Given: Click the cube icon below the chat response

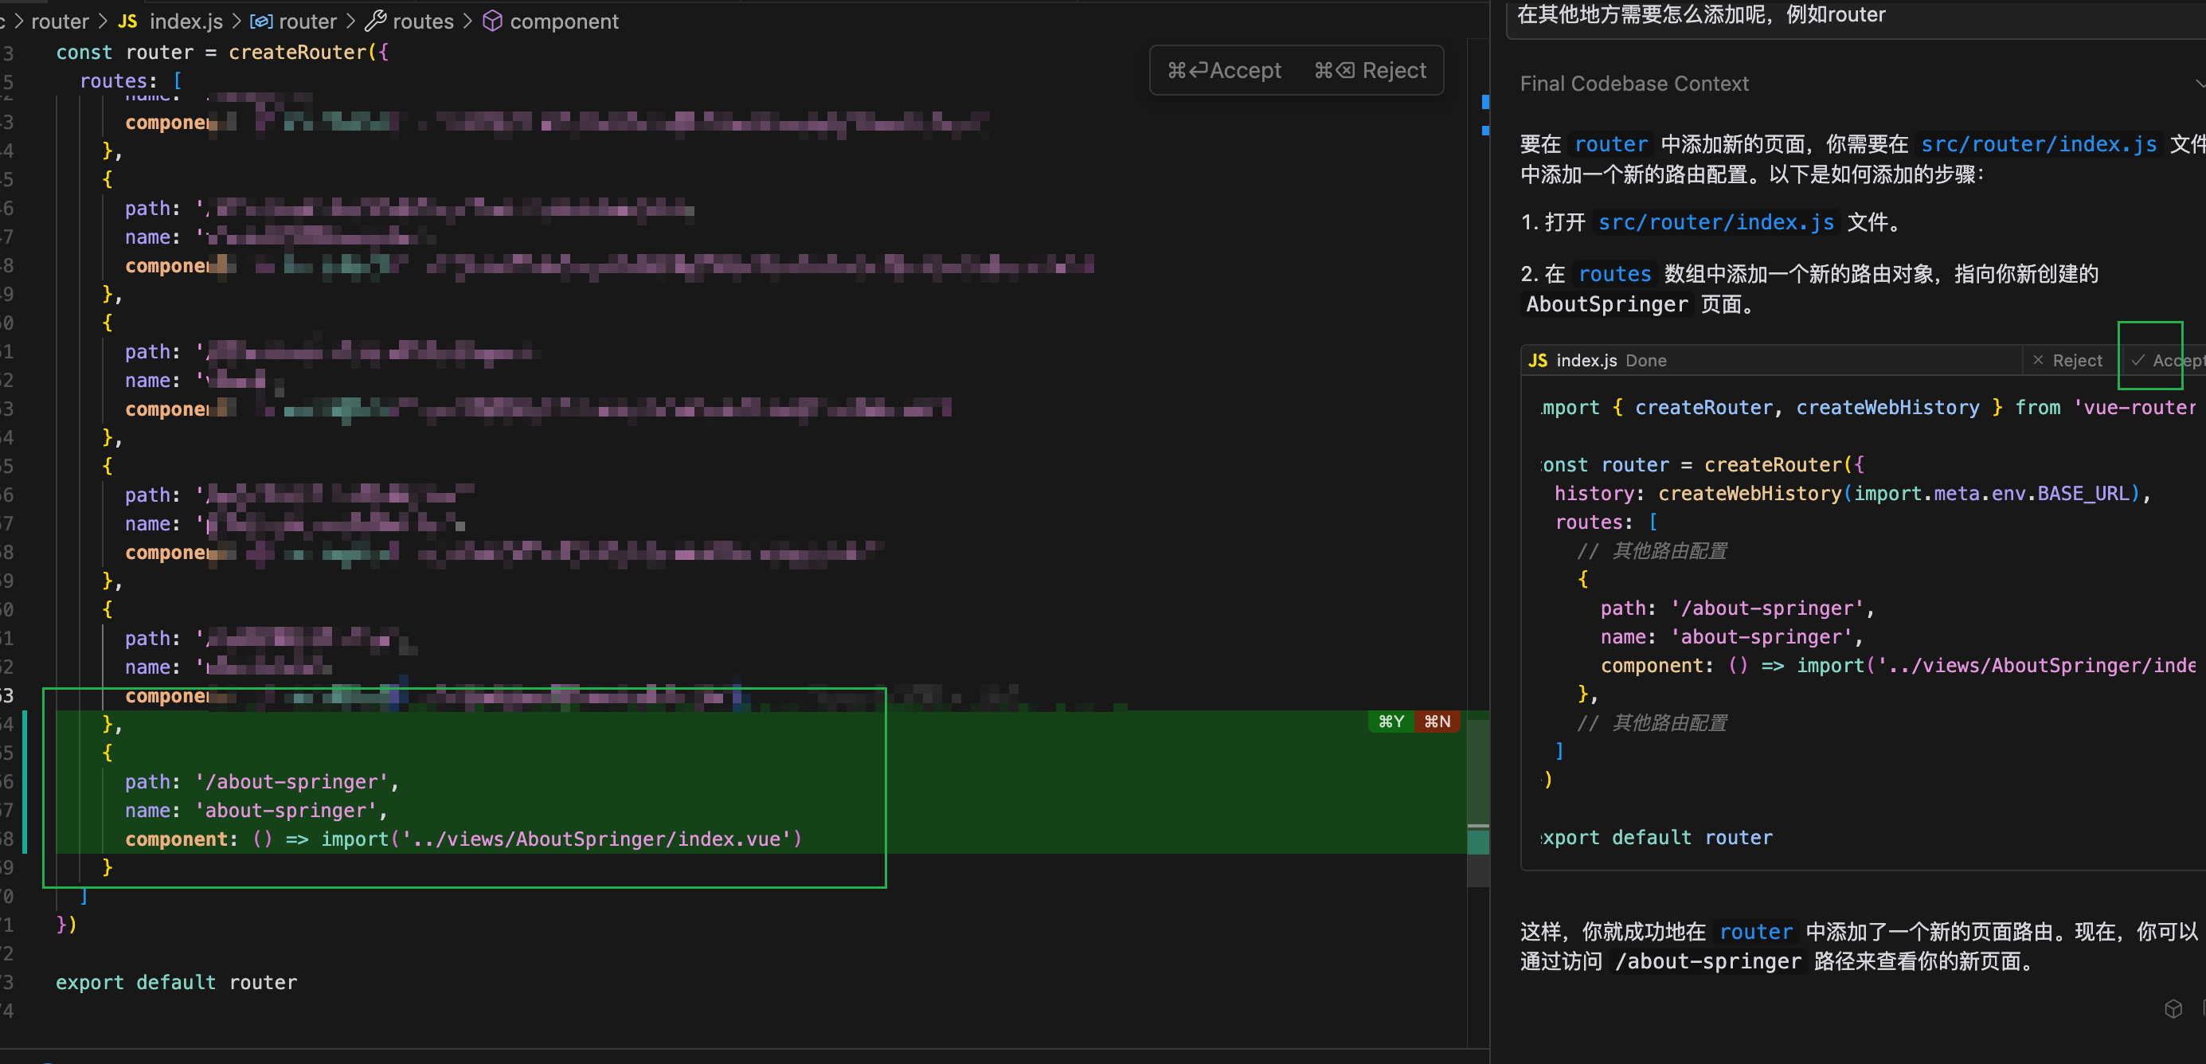Looking at the screenshot, I should pos(2173,1008).
